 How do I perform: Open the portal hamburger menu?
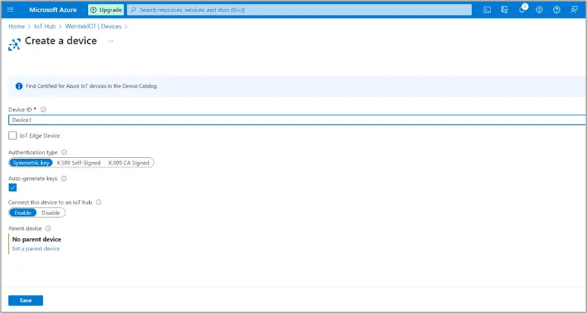10,10
